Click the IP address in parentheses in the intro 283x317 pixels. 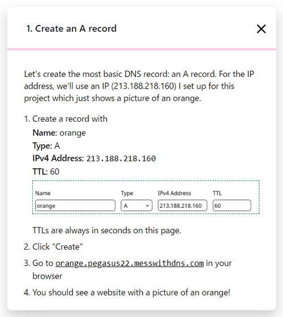(x=144, y=86)
